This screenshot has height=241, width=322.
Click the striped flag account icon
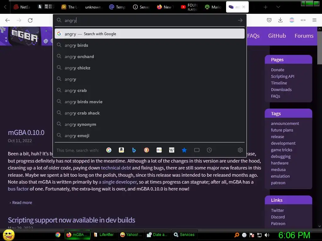(291, 20)
